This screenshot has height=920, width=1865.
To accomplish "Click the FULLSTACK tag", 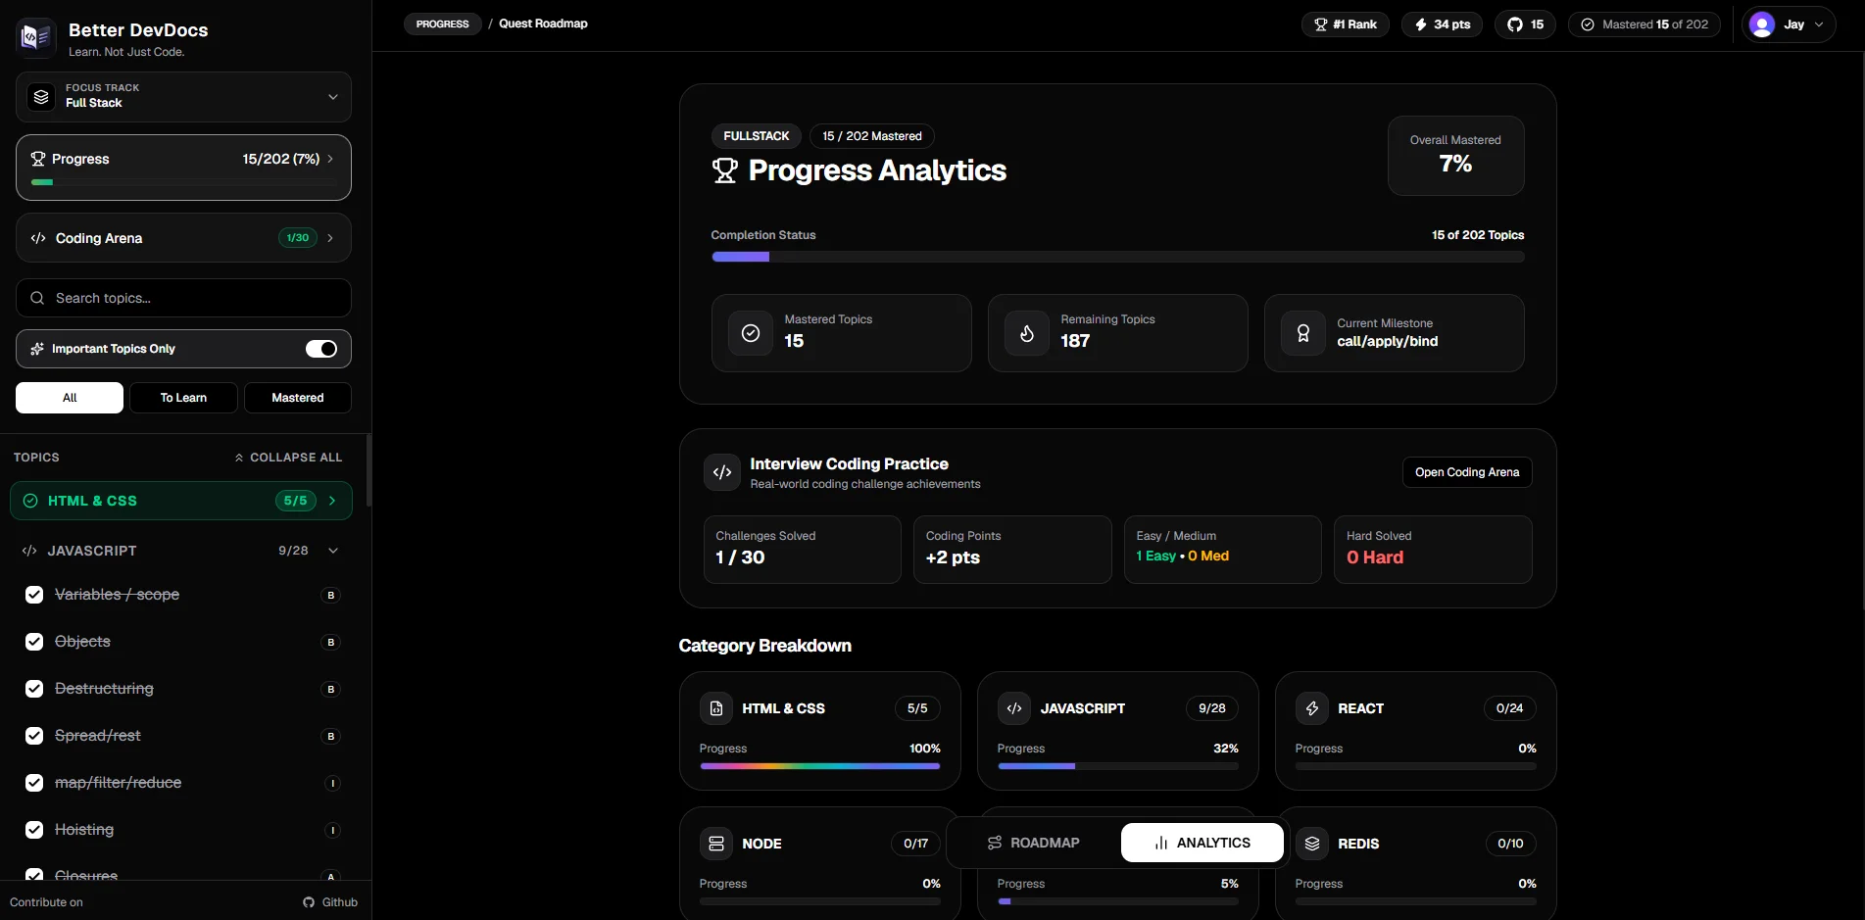I will (x=757, y=136).
